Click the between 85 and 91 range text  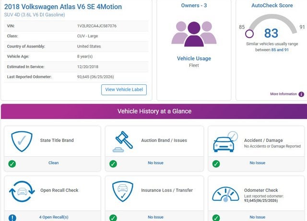(272, 50)
